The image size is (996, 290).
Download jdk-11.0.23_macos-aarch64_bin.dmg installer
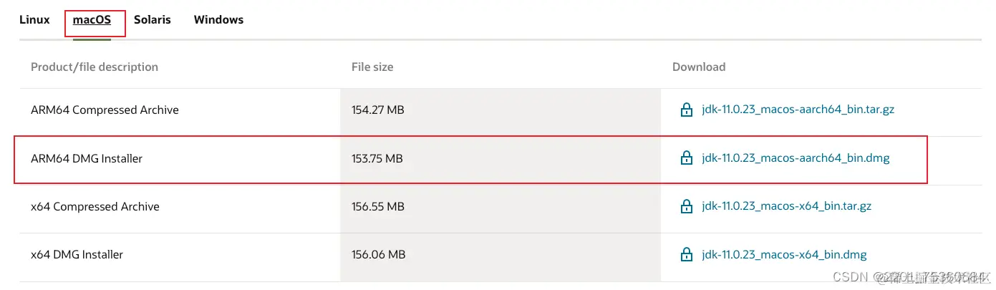(796, 158)
